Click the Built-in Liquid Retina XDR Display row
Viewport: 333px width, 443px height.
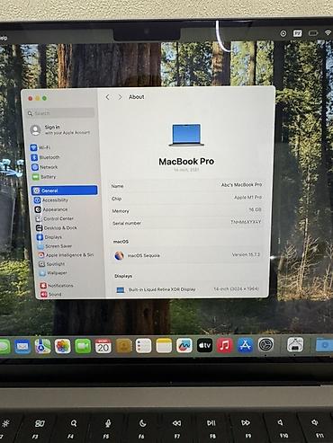[187, 289]
